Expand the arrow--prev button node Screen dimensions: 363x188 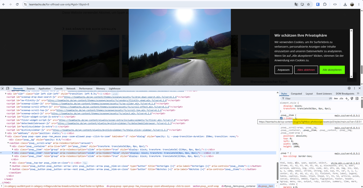11,166
